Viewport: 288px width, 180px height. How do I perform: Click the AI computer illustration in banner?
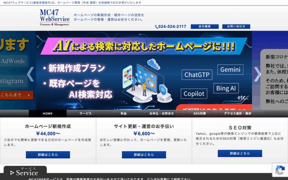[x=147, y=81]
